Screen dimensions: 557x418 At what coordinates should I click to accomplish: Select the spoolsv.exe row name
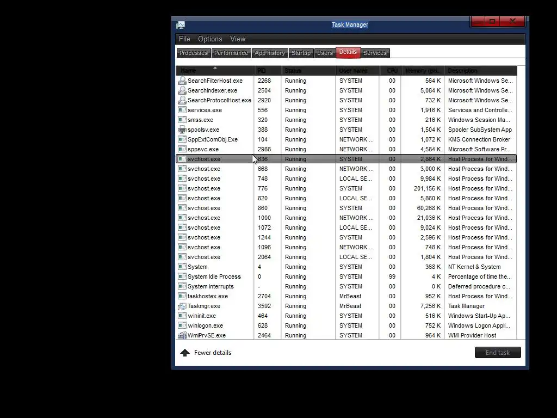click(203, 130)
